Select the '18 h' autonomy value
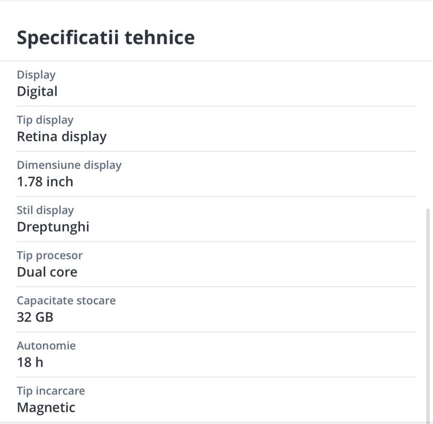 pyautogui.click(x=30, y=363)
